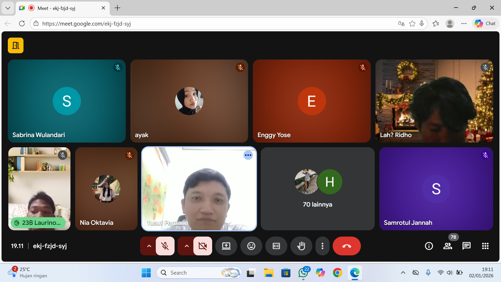Image resolution: width=501 pixels, height=282 pixels.
Task: Open the tile options on Yusuf Perdana's video
Action: (x=248, y=155)
